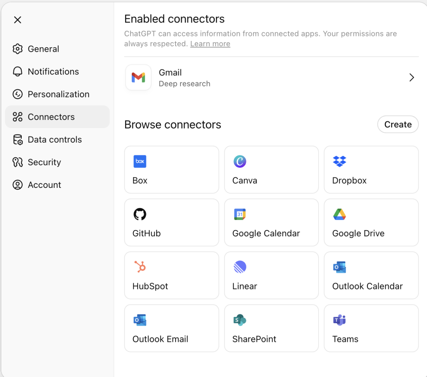427x377 pixels.
Task: Pick the Google Calendar name label
Action: [266, 233]
